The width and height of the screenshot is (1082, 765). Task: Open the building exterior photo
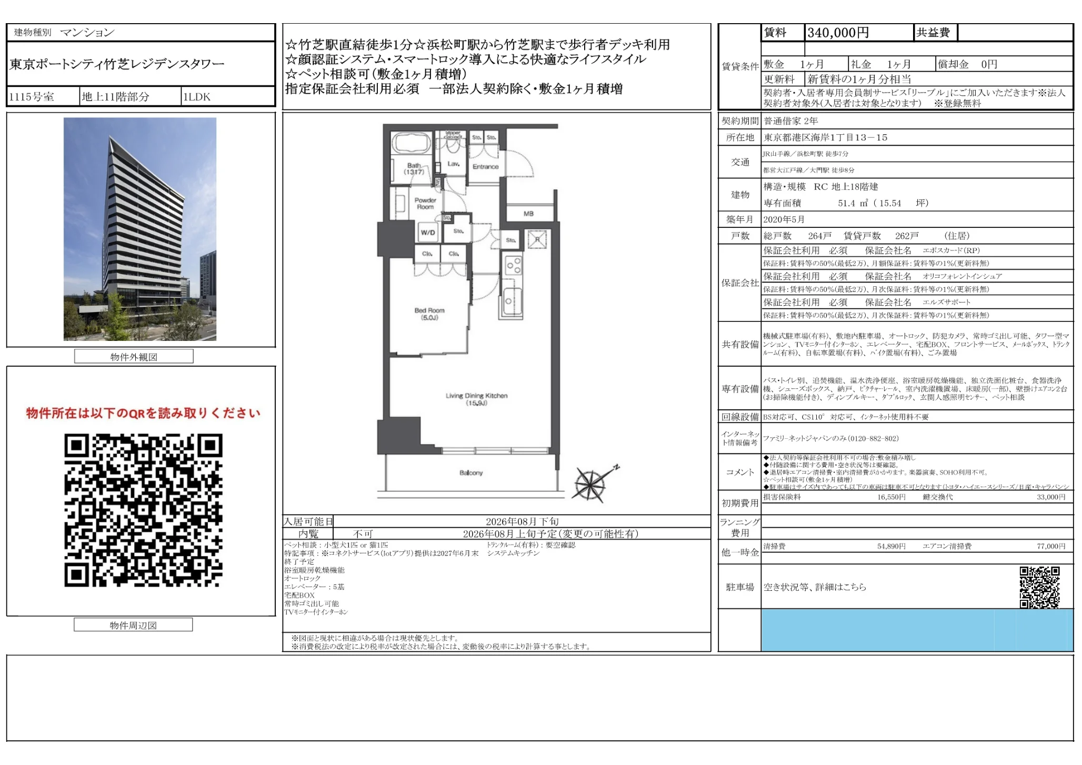click(140, 229)
